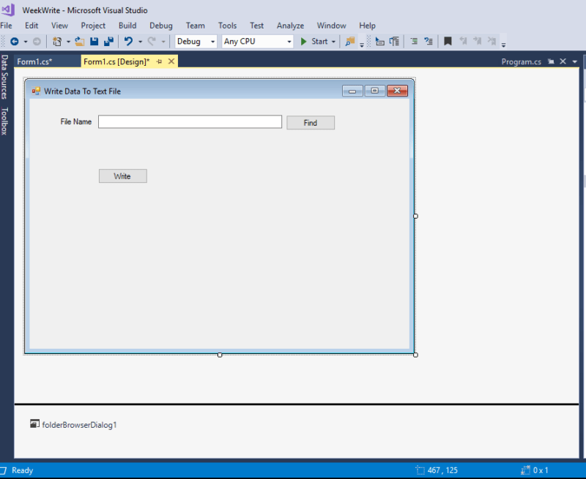This screenshot has width=586, height=479.
Task: Select the folderBrowserDialog1 component
Action: tap(73, 424)
